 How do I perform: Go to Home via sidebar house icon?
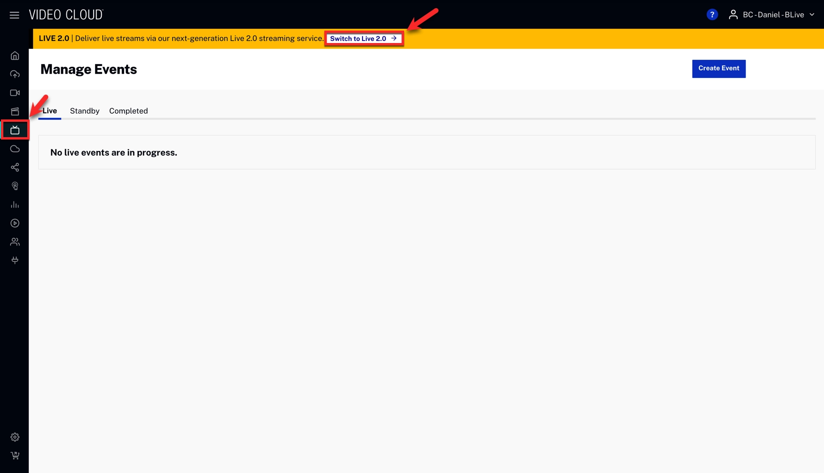pyautogui.click(x=15, y=56)
